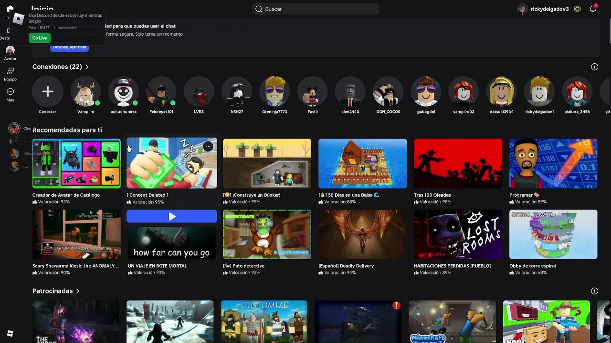611x343 pixels.
Task: Open the sponsored Mineshaft Tycoon thumbnail
Action: (452, 322)
